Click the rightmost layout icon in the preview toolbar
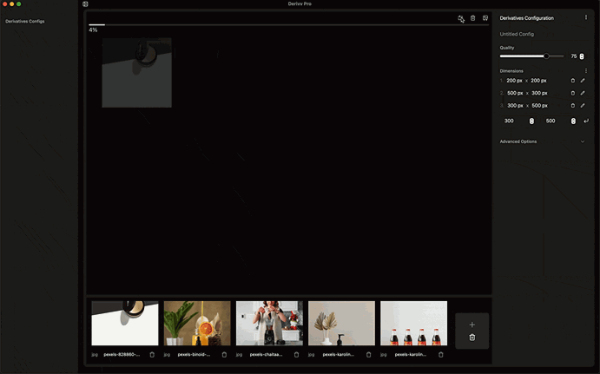The image size is (600, 374). point(485,18)
